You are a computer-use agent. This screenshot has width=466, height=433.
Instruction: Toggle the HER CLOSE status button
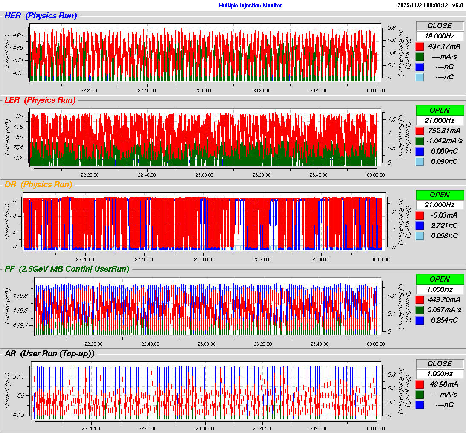point(440,26)
